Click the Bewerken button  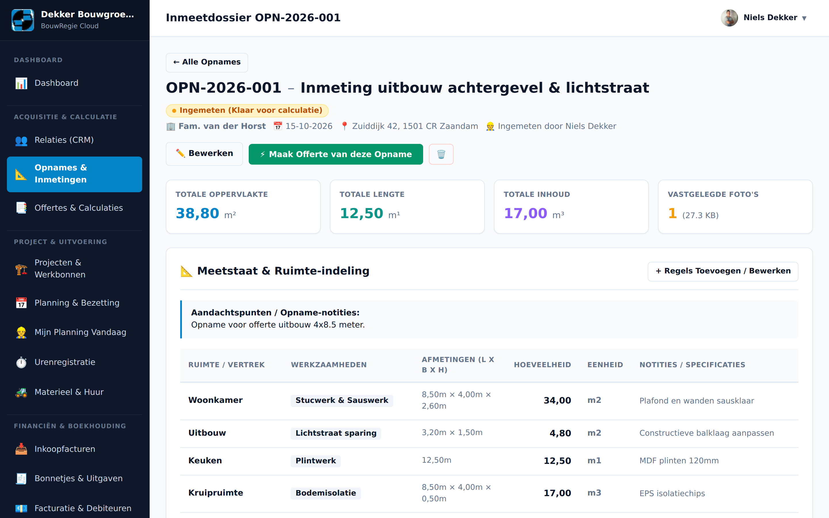[204, 154]
